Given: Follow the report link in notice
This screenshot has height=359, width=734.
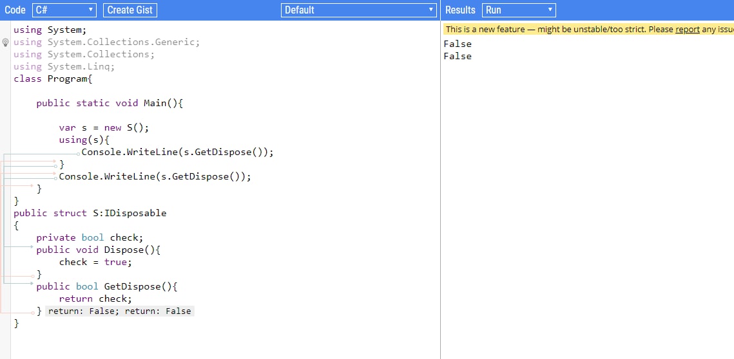Looking at the screenshot, I should 687,30.
